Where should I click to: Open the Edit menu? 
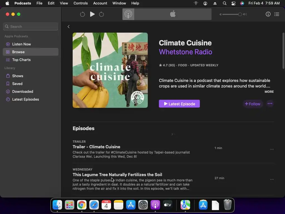click(x=51, y=3)
